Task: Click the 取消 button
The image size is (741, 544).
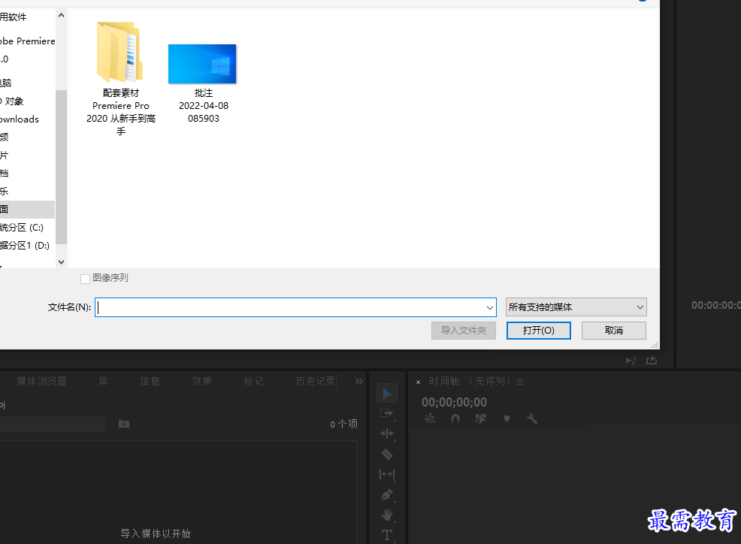Action: click(613, 331)
